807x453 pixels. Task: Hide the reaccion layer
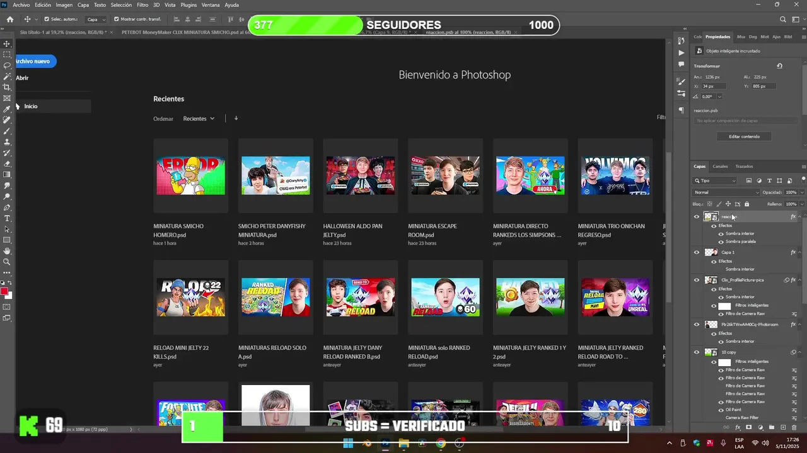[x=697, y=217]
